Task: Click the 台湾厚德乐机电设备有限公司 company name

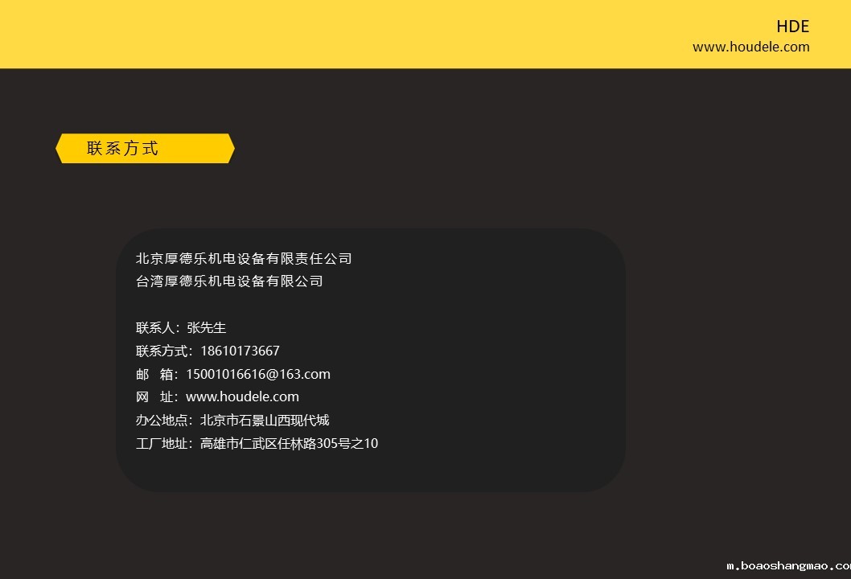Action: 229,281
